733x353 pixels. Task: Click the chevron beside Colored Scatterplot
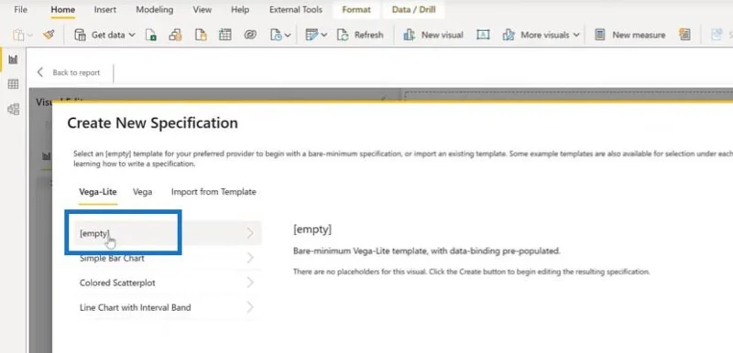click(250, 283)
